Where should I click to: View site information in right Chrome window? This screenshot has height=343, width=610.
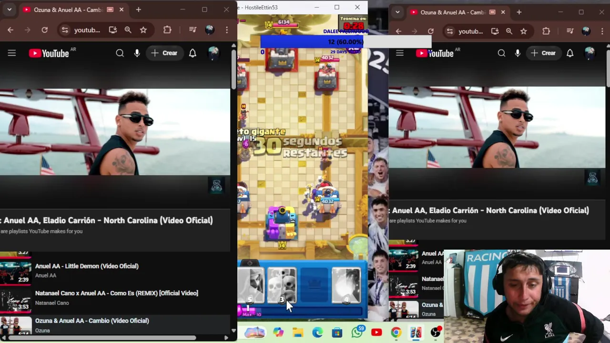coord(449,31)
